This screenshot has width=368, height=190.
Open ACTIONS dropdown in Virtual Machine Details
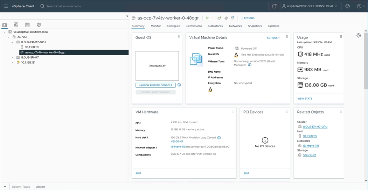[x=273, y=38]
